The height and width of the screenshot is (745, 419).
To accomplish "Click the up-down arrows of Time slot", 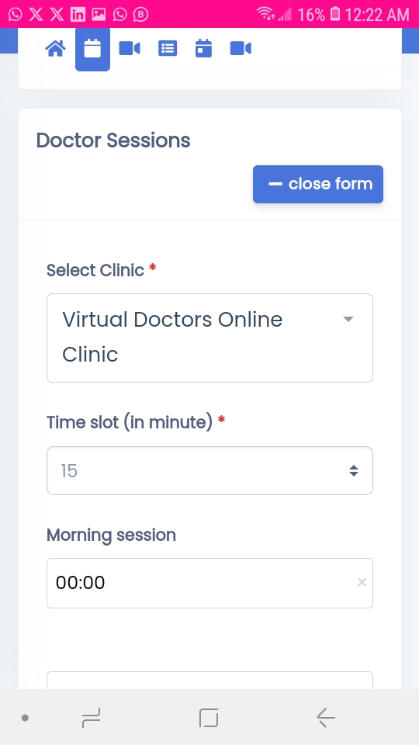I will pos(354,471).
